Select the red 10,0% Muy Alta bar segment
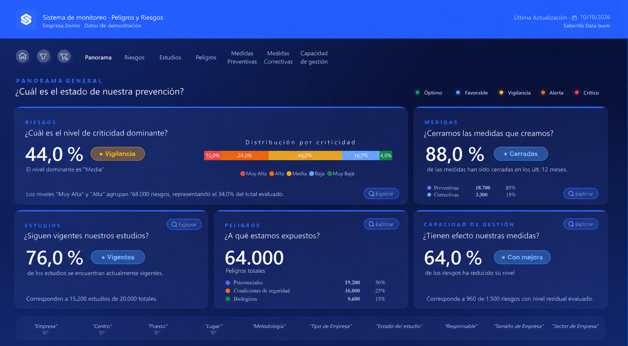 213,156
